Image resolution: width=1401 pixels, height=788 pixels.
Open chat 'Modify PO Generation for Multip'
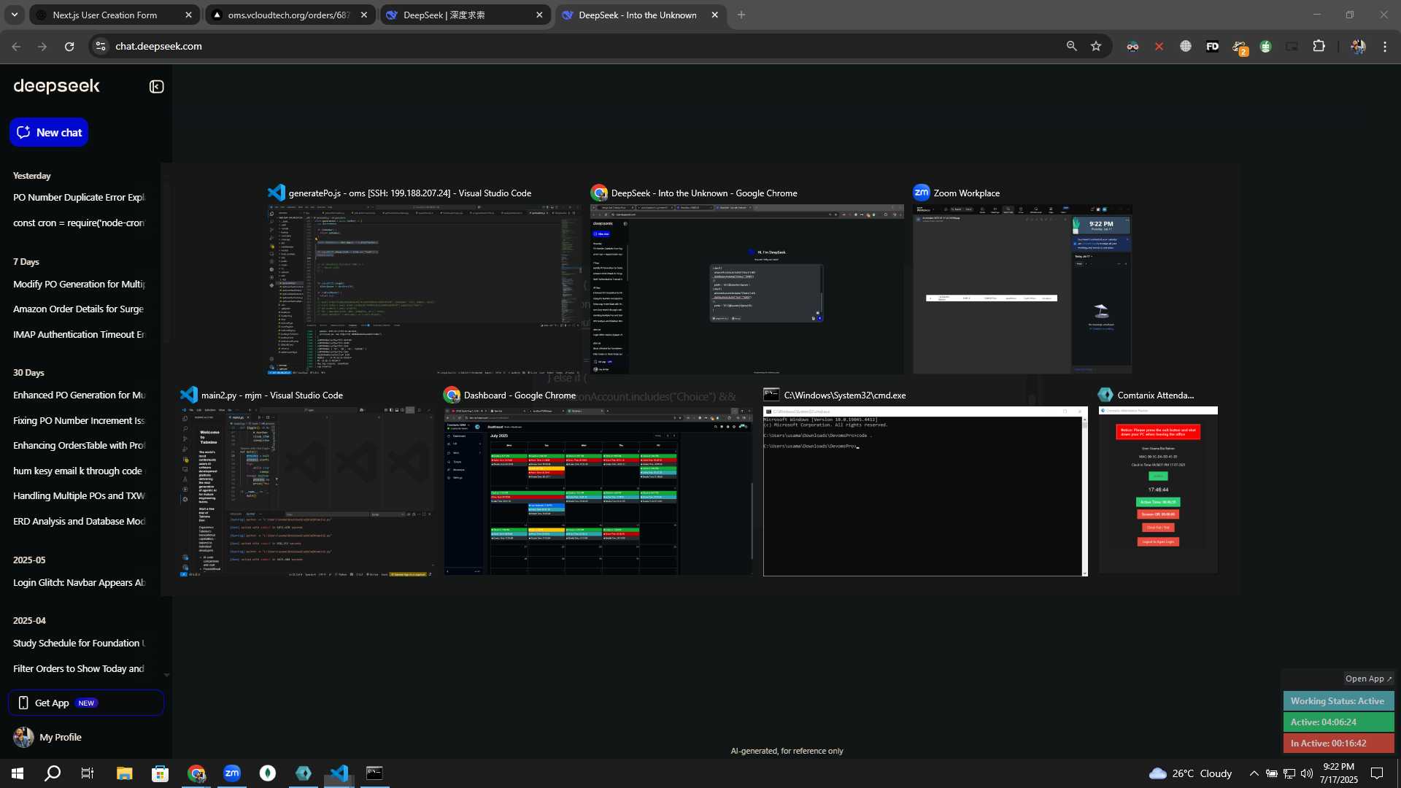(79, 285)
